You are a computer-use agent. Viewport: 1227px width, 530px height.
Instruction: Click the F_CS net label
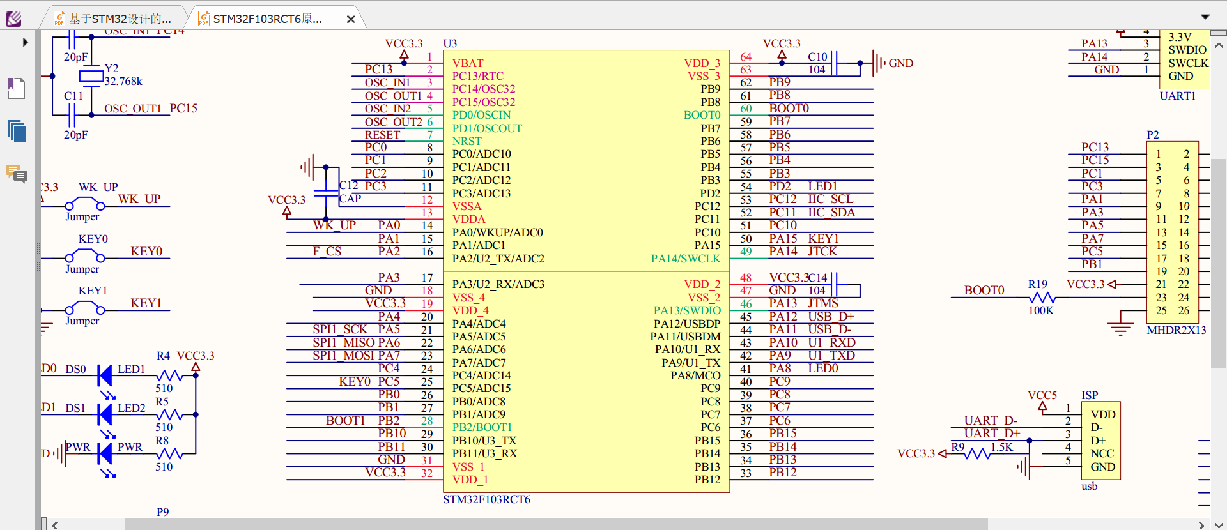[x=327, y=252]
